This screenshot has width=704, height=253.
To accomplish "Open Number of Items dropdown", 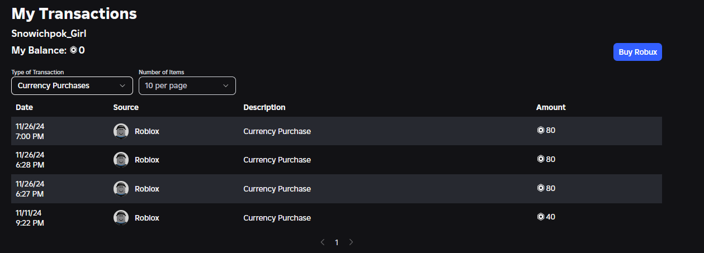I will (187, 85).
